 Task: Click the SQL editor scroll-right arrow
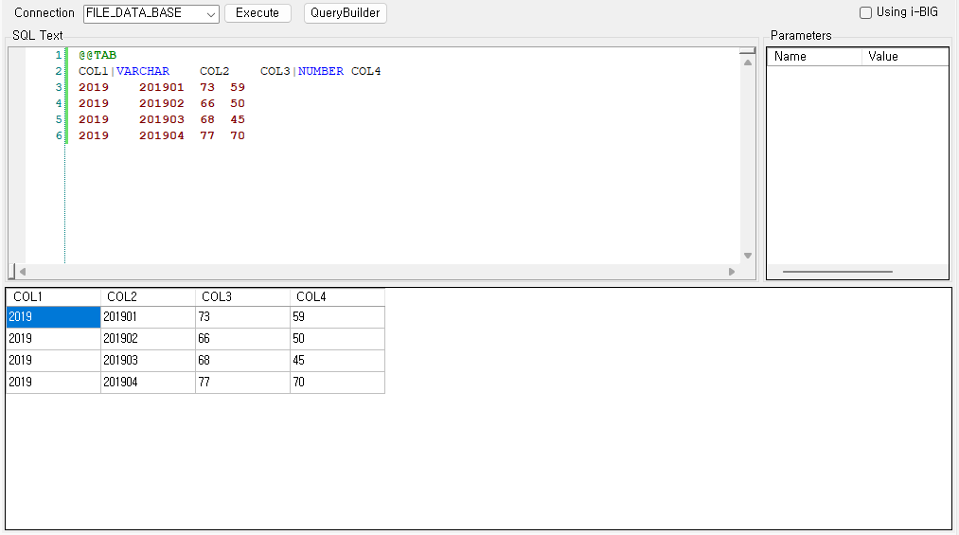[x=731, y=272]
